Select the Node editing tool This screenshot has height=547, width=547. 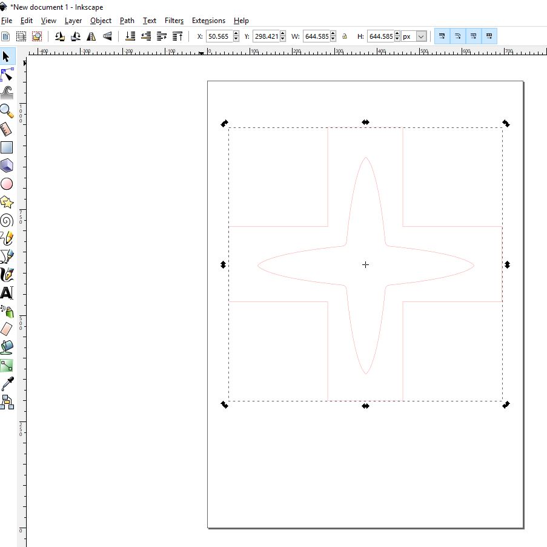7,75
